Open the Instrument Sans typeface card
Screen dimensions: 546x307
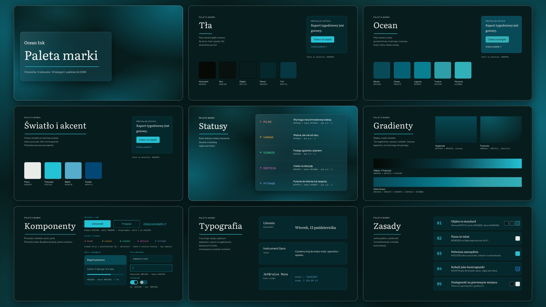pyautogui.click(x=303, y=253)
